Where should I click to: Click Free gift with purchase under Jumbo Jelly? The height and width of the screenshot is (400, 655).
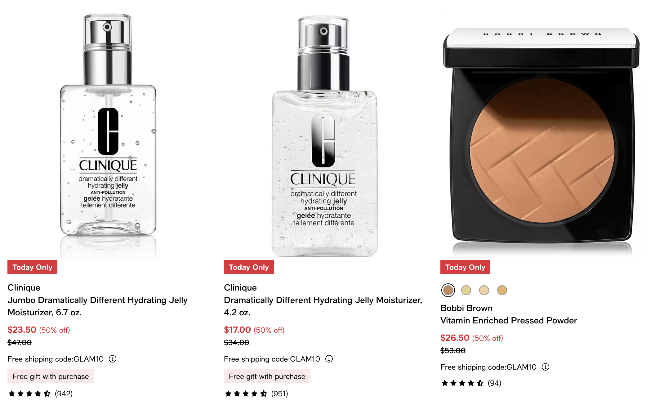click(x=51, y=376)
